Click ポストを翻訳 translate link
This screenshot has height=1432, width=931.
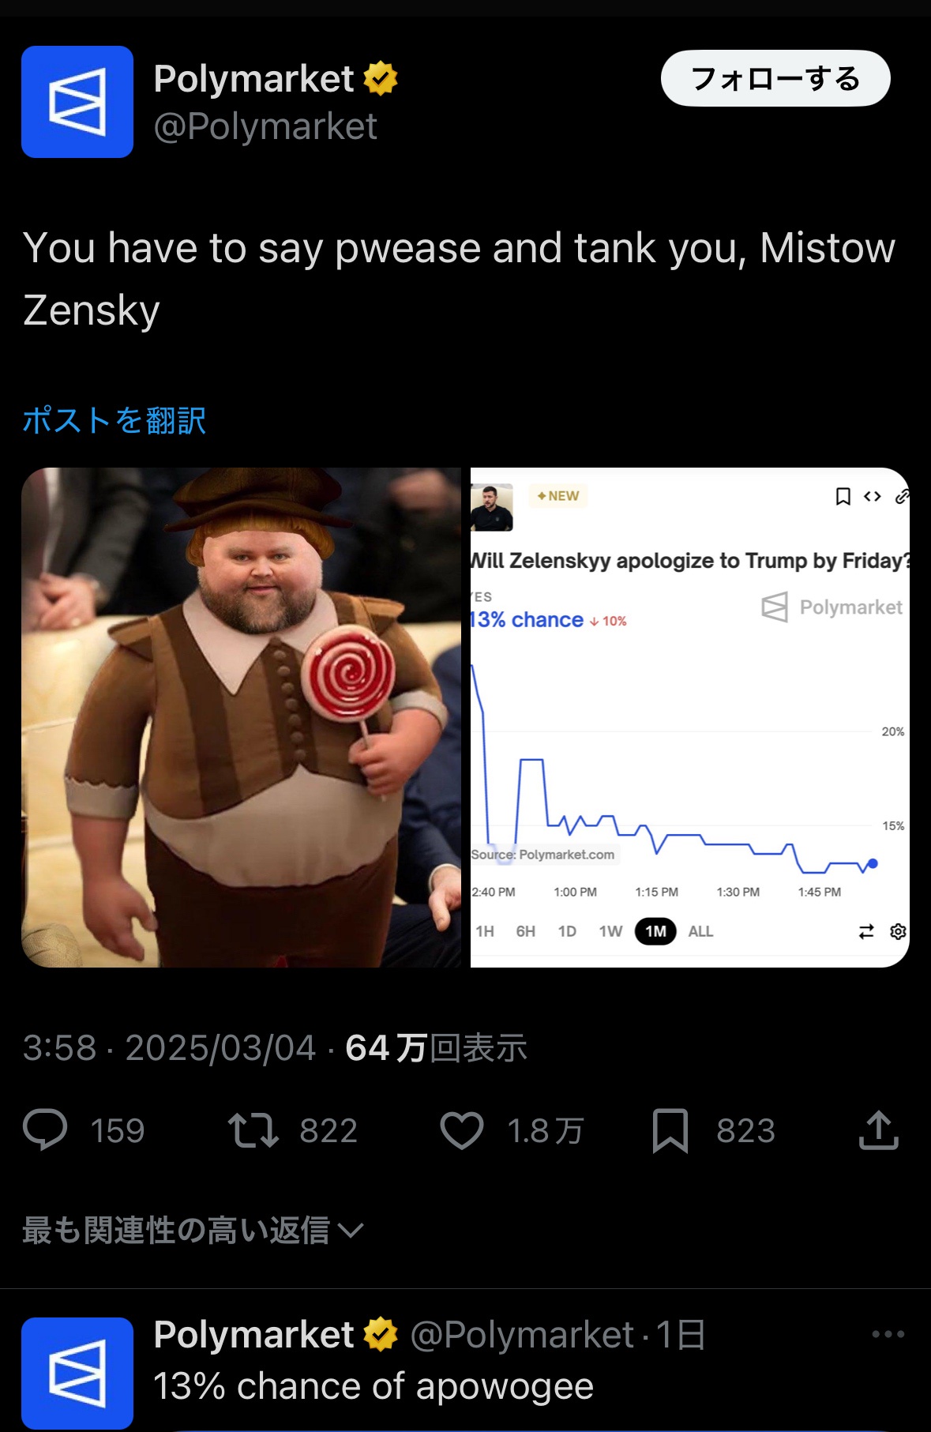114,420
